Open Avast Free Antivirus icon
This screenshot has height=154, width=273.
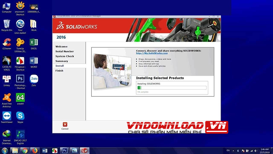pos(6,100)
